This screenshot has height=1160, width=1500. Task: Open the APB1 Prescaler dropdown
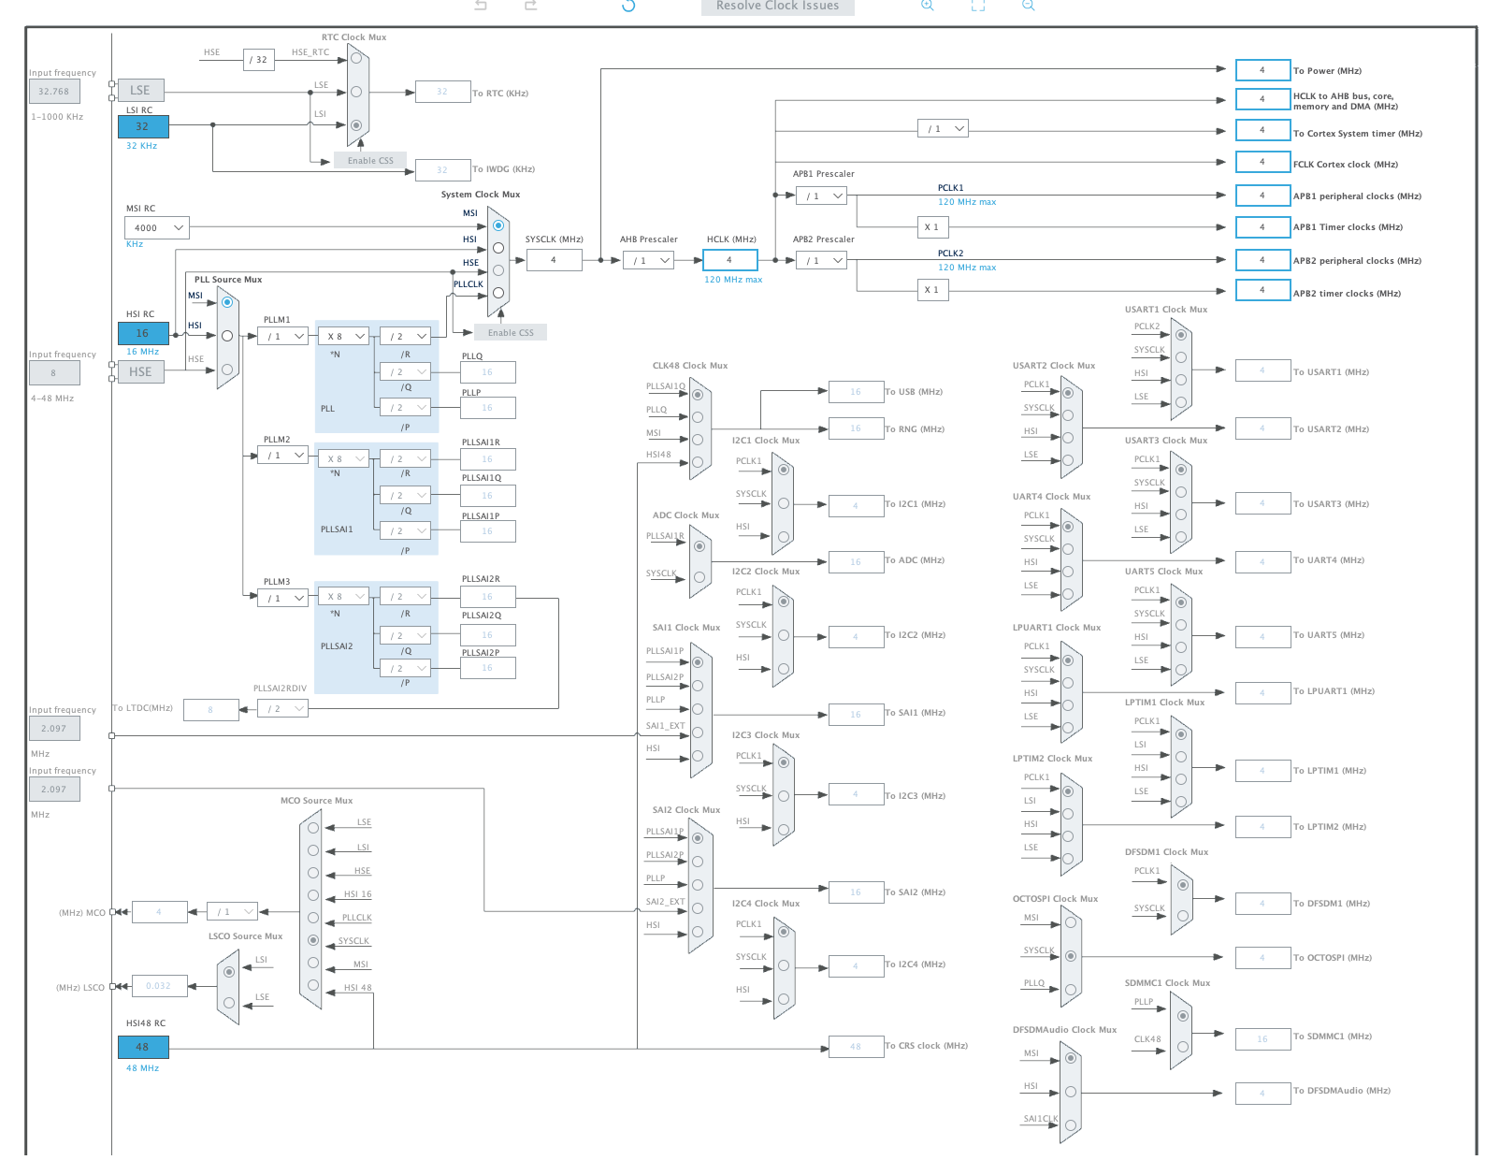pyautogui.click(x=821, y=196)
